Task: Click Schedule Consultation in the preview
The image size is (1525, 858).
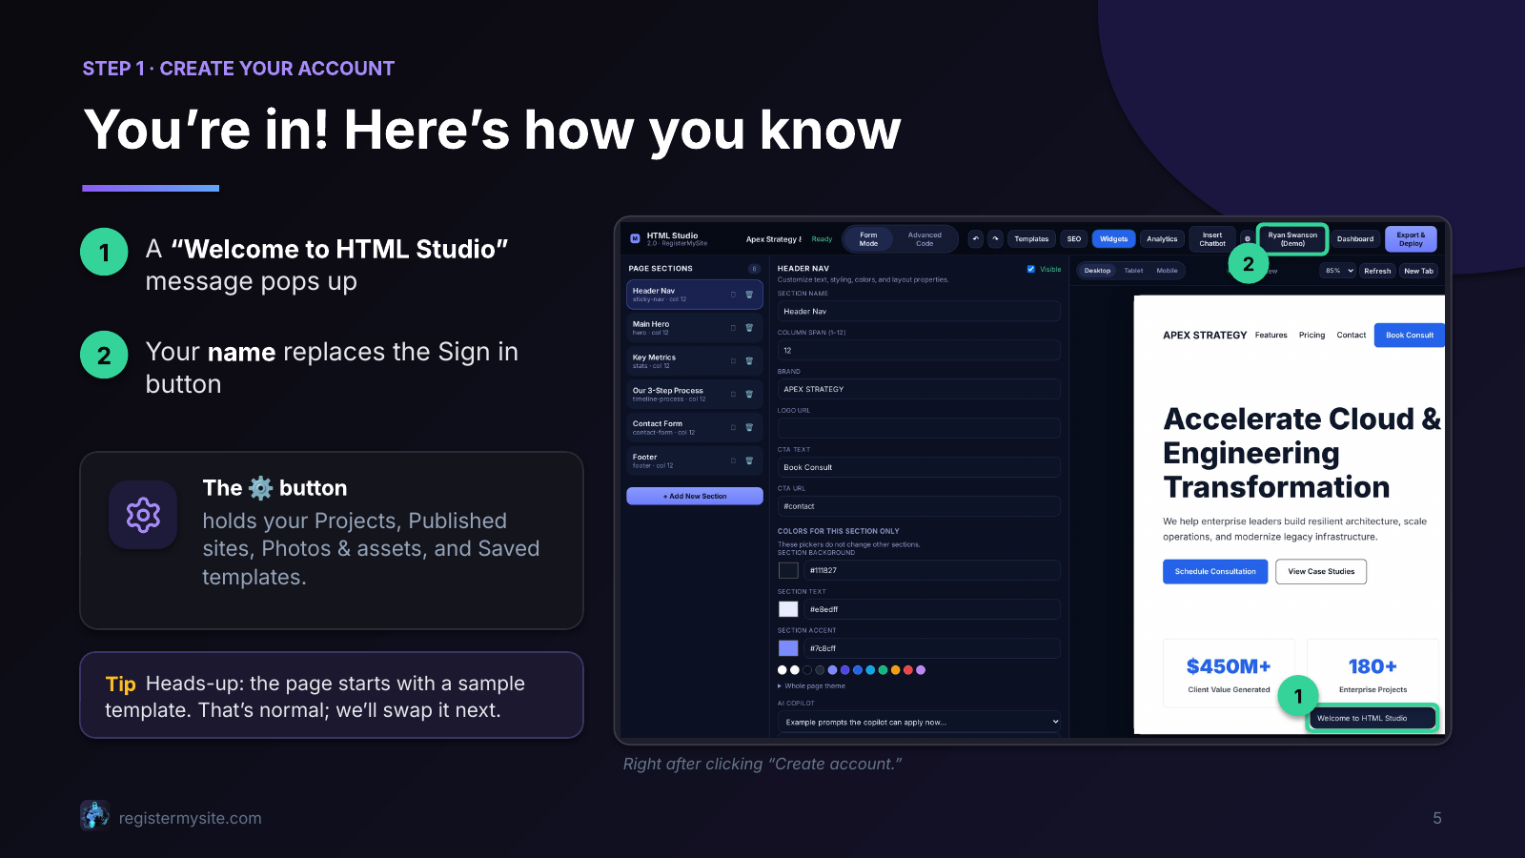Action: pos(1215,571)
